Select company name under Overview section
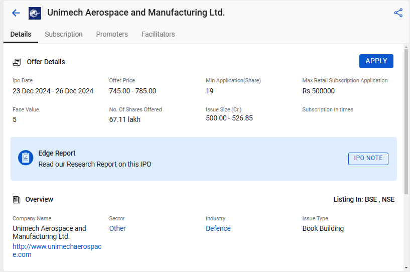Viewport: 410px width, 272px height. tap(49, 232)
